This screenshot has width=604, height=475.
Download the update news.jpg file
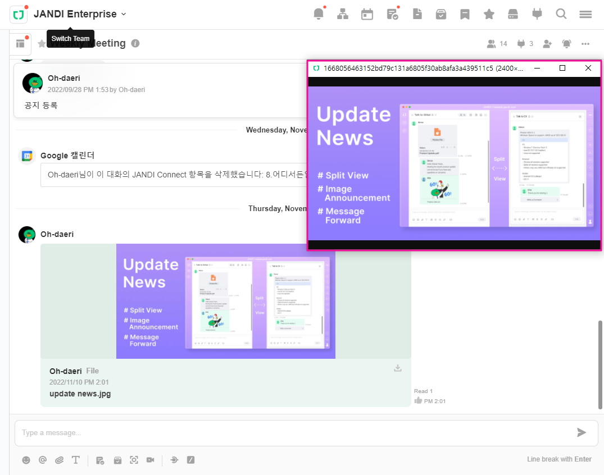398,368
